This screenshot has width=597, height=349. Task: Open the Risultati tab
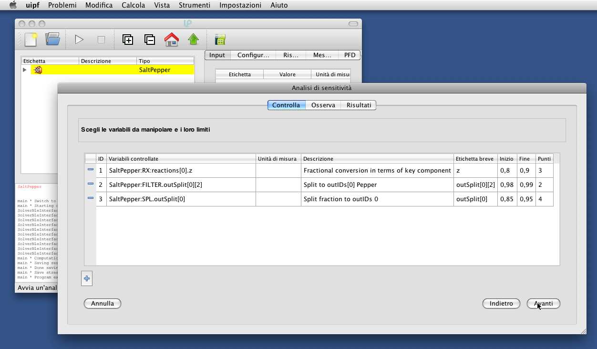359,105
